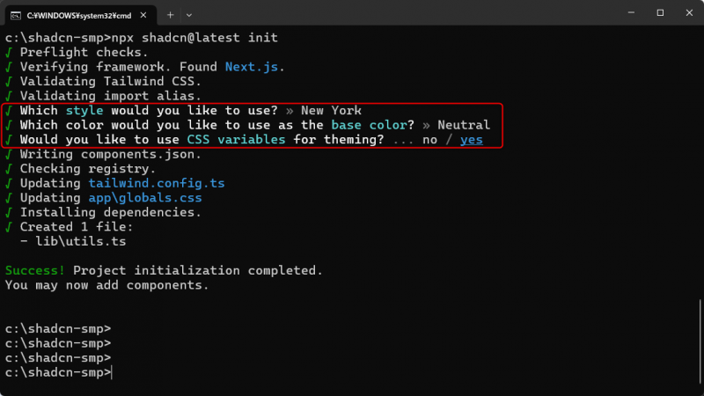The width and height of the screenshot is (704, 396).
Task: Click the Next.js framework text
Action: click(x=254, y=67)
